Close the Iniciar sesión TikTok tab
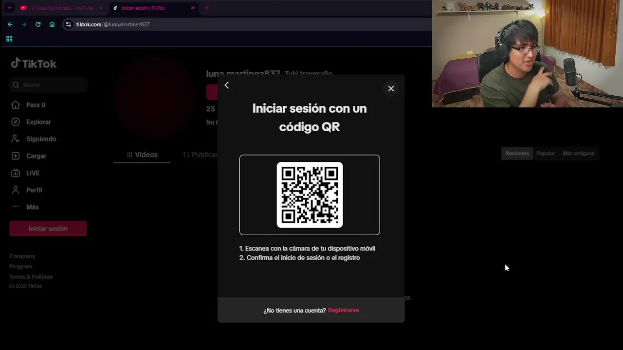623x350 pixels. click(x=193, y=8)
